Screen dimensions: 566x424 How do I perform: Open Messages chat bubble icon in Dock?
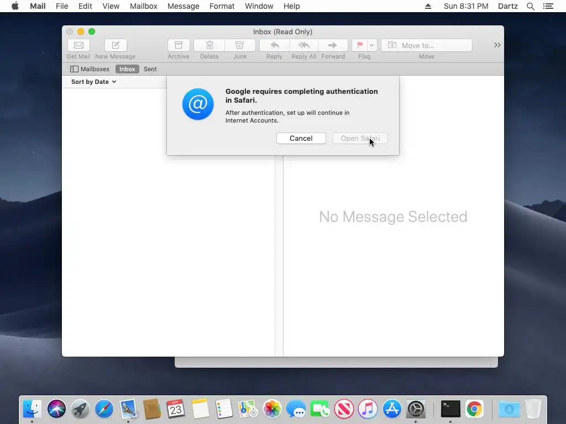point(296,409)
